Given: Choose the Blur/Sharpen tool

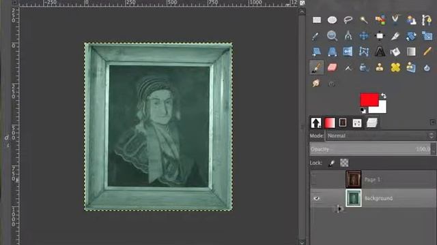Looking at the screenshot, I should pyautogui.click(x=427, y=68).
